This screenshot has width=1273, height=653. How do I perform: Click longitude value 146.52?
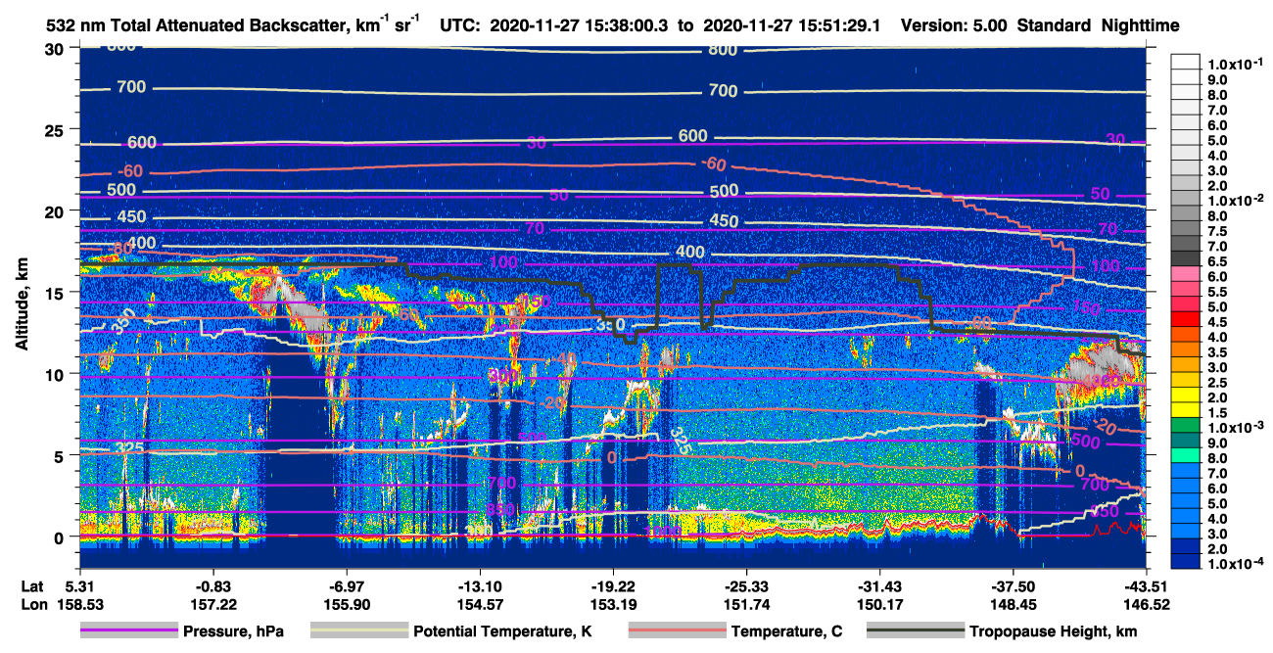click(x=1147, y=605)
